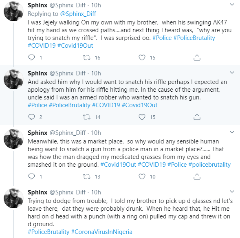Open Sphinx's profile picture on top tweet
The width and height of the screenshot is (240, 238).
click(x=13, y=11)
